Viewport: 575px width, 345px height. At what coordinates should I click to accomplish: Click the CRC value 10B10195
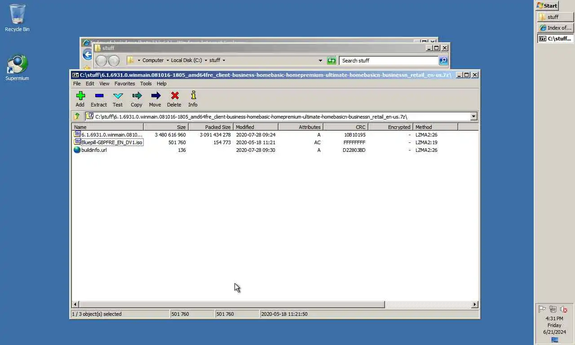355,135
